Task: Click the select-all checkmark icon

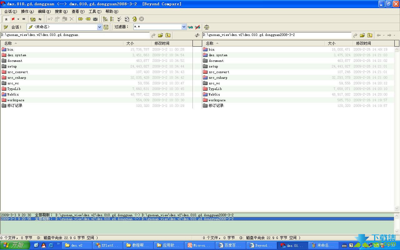Action: pyautogui.click(x=119, y=19)
